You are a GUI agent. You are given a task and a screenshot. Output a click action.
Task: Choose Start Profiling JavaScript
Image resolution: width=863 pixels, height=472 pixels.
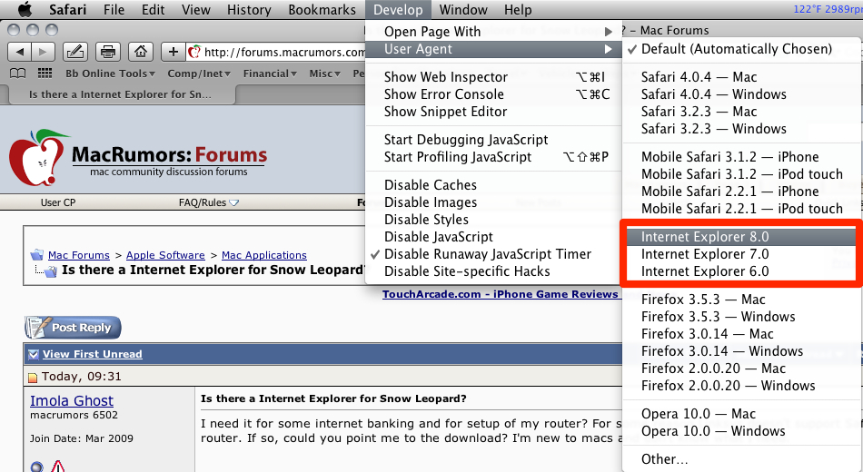493,157
